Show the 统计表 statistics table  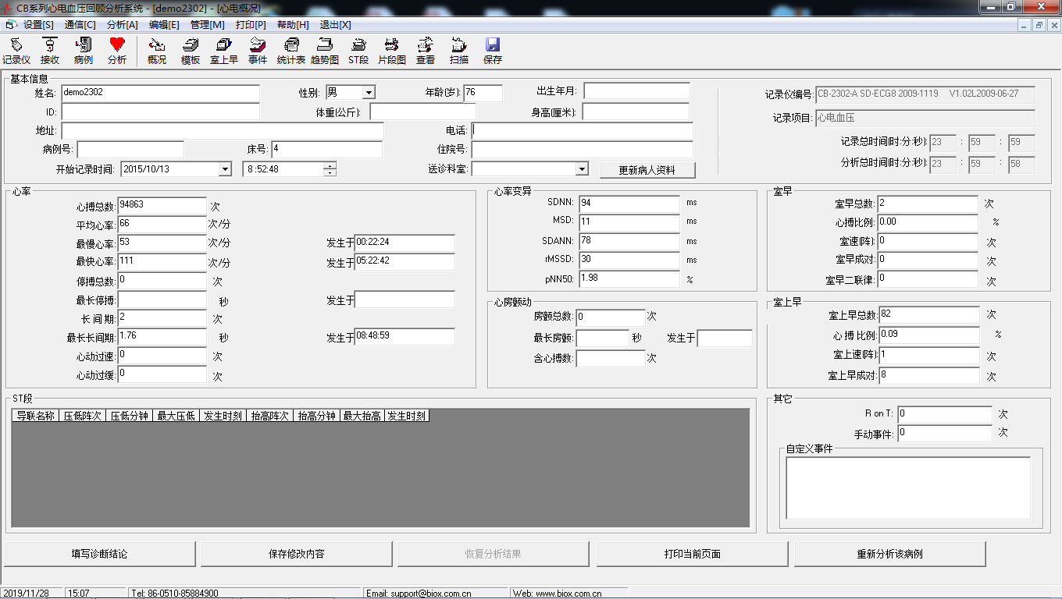click(291, 51)
